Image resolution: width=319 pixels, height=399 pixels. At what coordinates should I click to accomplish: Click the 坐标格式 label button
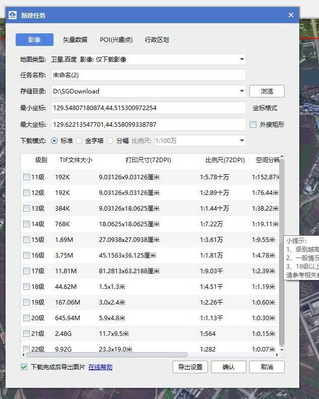coord(265,108)
